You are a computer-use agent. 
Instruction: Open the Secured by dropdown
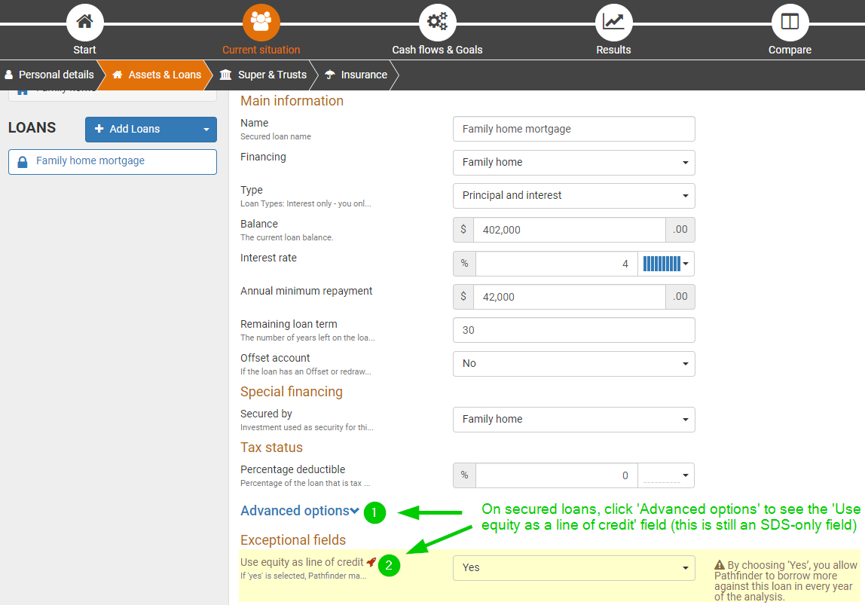click(573, 420)
